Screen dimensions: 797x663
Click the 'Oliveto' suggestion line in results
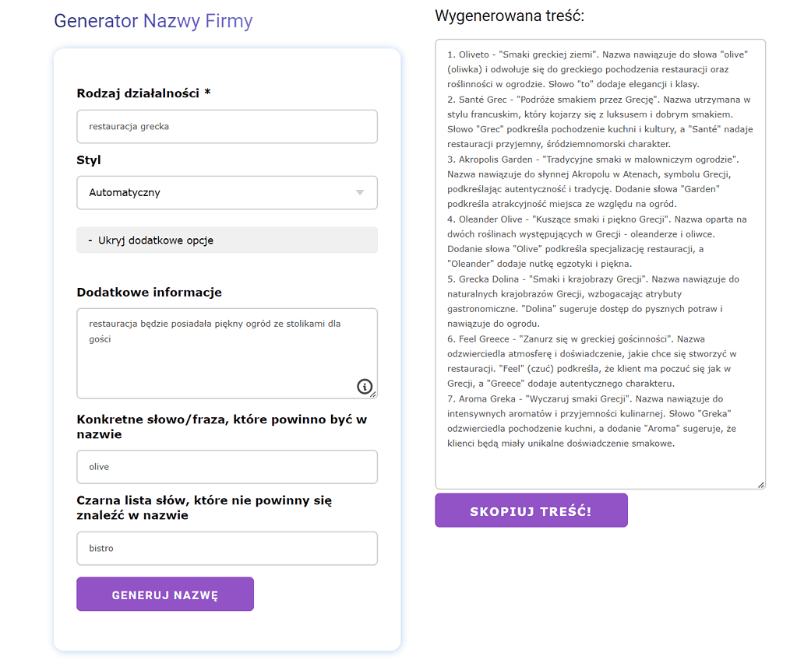(x=598, y=54)
